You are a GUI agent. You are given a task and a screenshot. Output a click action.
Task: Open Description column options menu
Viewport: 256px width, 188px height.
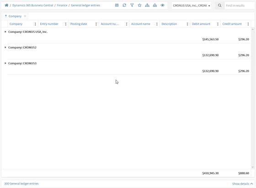click(187, 24)
